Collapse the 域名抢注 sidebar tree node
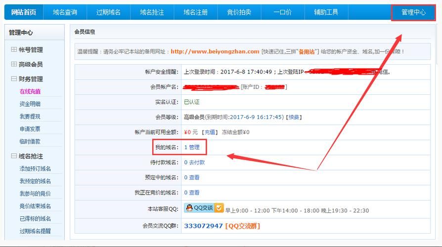 click(x=14, y=156)
